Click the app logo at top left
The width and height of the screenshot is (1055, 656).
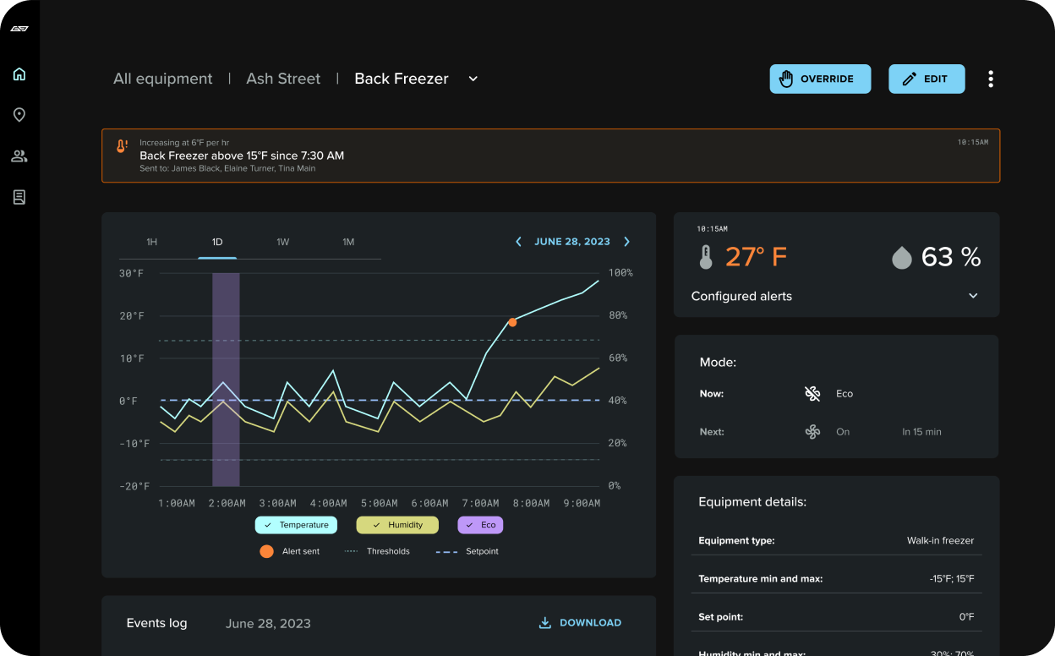click(x=19, y=29)
